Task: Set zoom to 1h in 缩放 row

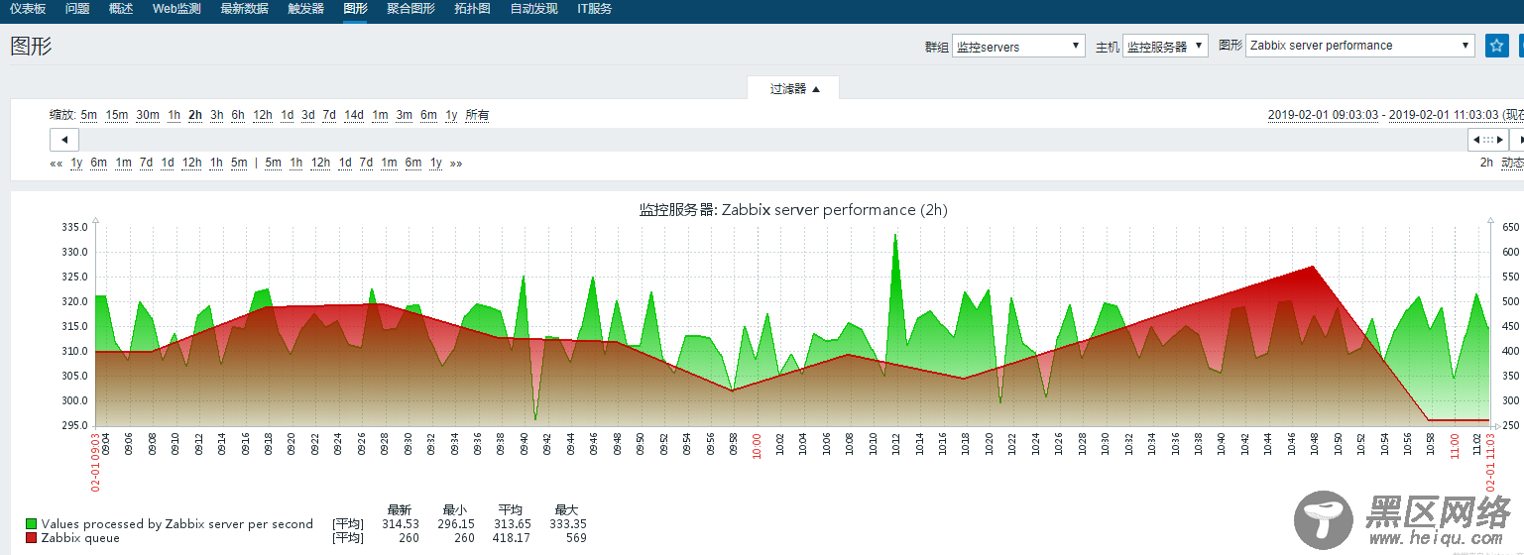Action: pyautogui.click(x=174, y=115)
